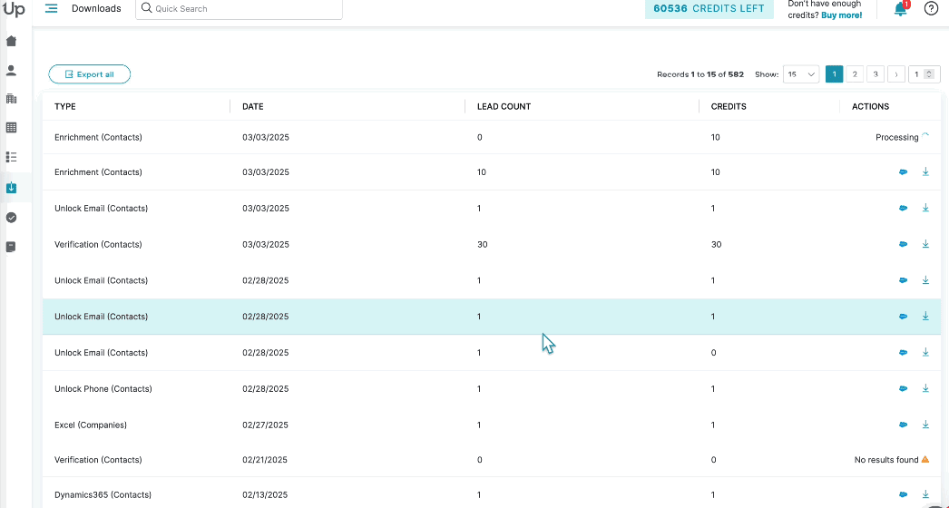Click date 02/27/2025 cell
Image resolution: width=949 pixels, height=508 pixels.
pos(266,425)
